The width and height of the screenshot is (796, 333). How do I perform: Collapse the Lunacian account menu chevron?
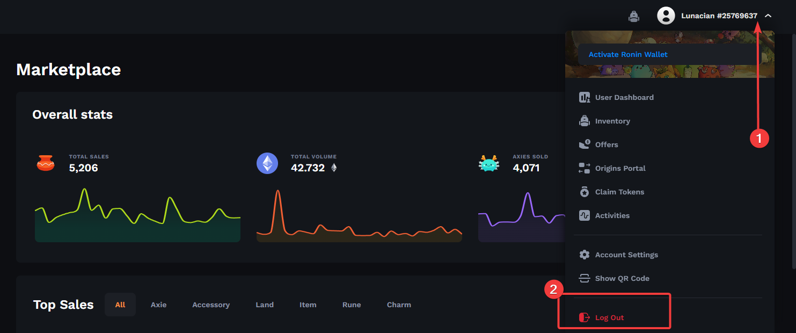(x=768, y=16)
